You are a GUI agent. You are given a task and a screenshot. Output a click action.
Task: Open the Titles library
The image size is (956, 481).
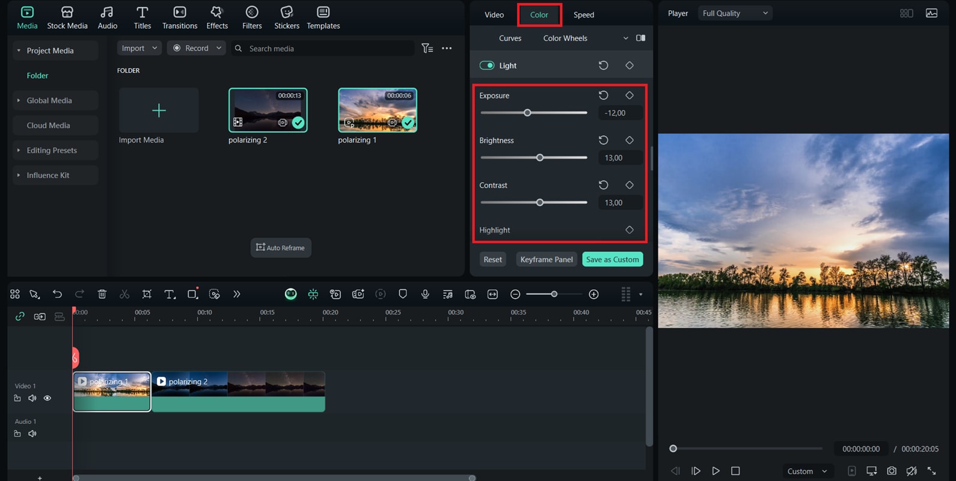tap(142, 18)
